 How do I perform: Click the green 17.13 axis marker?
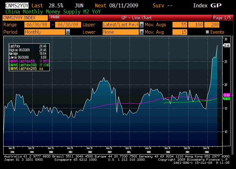click(226, 98)
